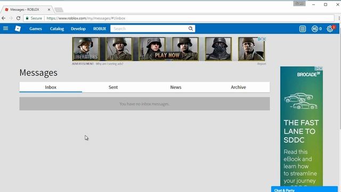The width and height of the screenshot is (341, 192).
Task: Open Chrome three-dot menu
Action: [x=339, y=18]
